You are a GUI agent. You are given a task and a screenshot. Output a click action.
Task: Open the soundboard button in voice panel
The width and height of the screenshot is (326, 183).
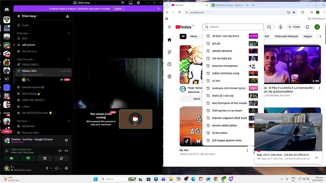point(62,158)
